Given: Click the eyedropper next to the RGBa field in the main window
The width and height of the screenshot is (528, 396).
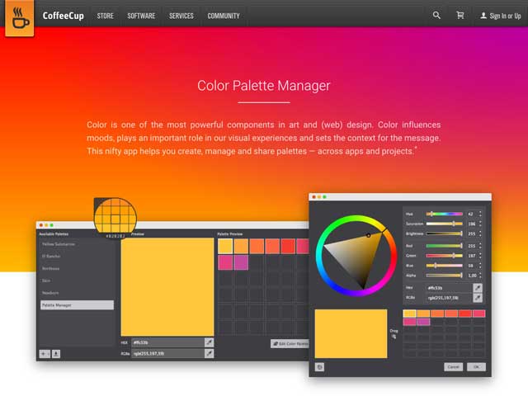Looking at the screenshot, I should coord(209,353).
